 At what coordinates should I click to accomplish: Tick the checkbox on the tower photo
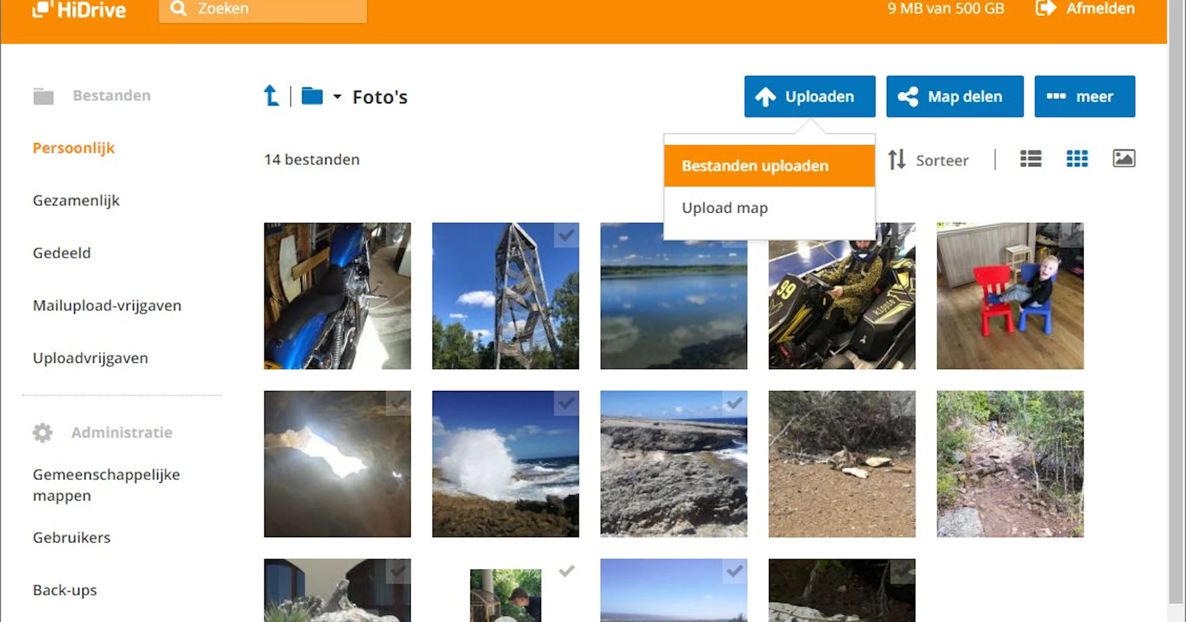pos(566,234)
